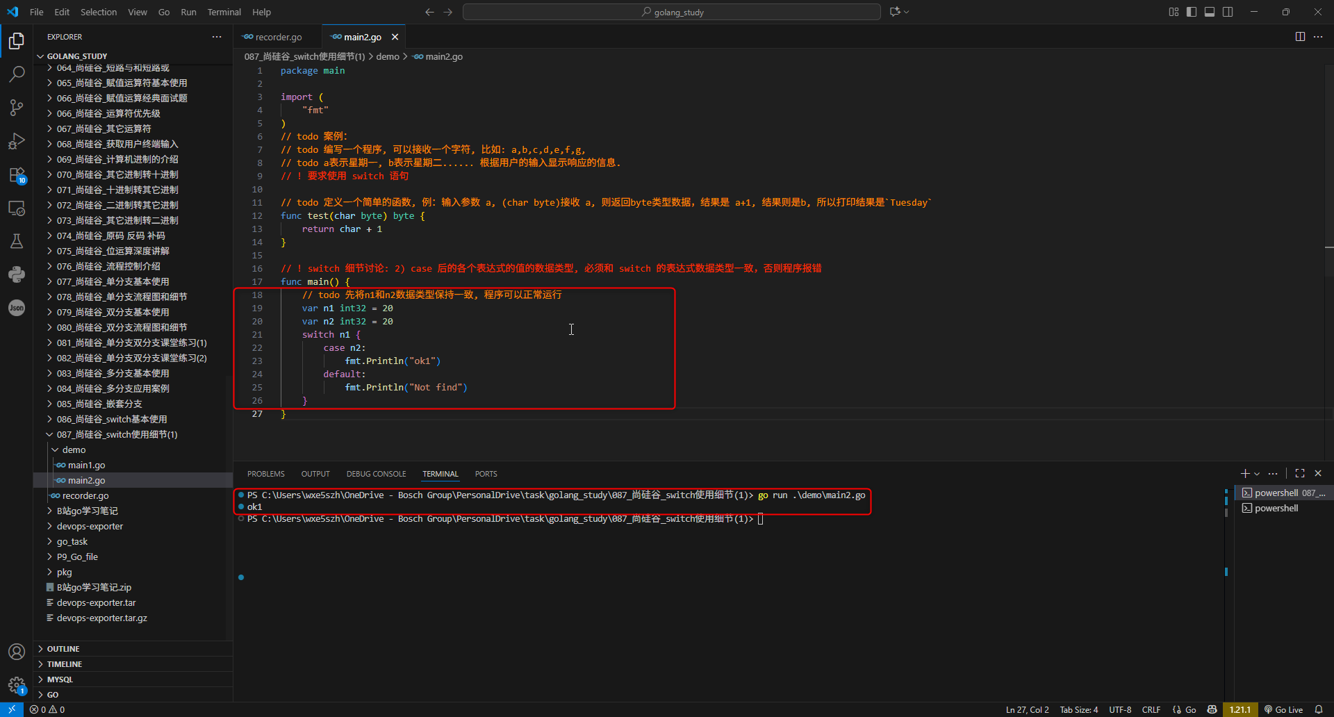
Task: Open the Selection menu
Action: pos(99,12)
